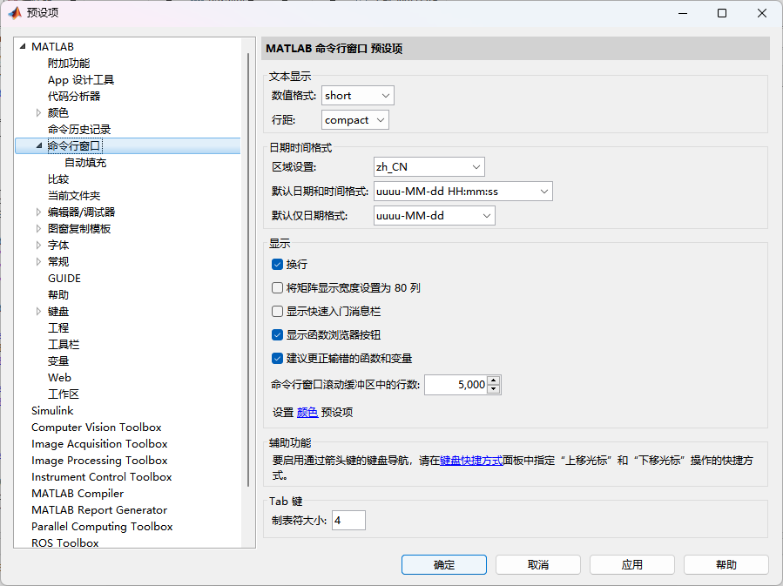The image size is (783, 586).
Task: Select Image Acquisition Toolbox item
Action: click(x=99, y=444)
